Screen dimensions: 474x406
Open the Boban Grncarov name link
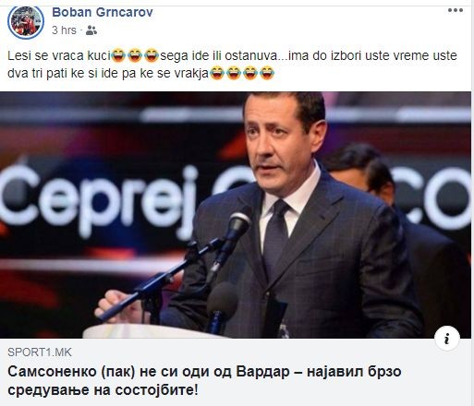pos(103,12)
